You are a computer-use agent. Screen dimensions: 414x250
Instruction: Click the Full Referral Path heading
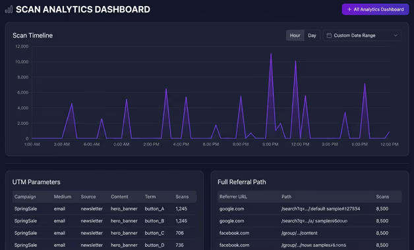click(x=241, y=182)
